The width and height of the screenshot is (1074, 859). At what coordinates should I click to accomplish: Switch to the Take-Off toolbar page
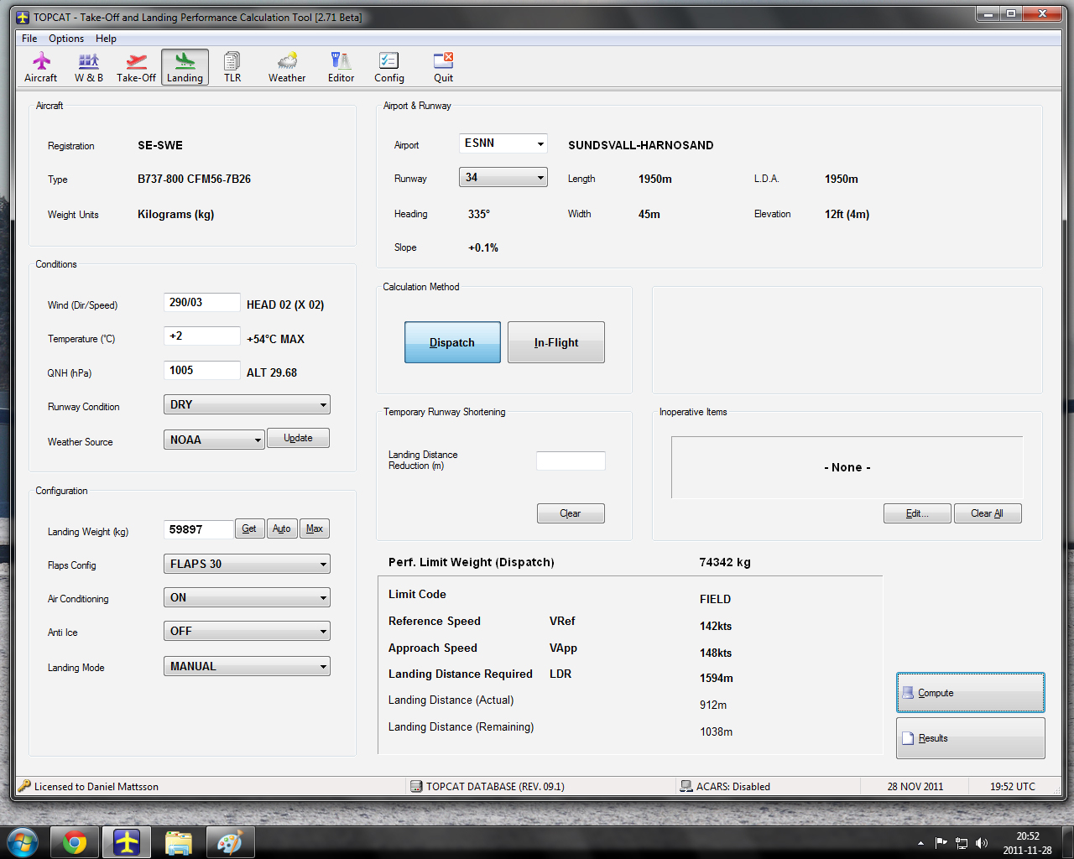tap(136, 67)
